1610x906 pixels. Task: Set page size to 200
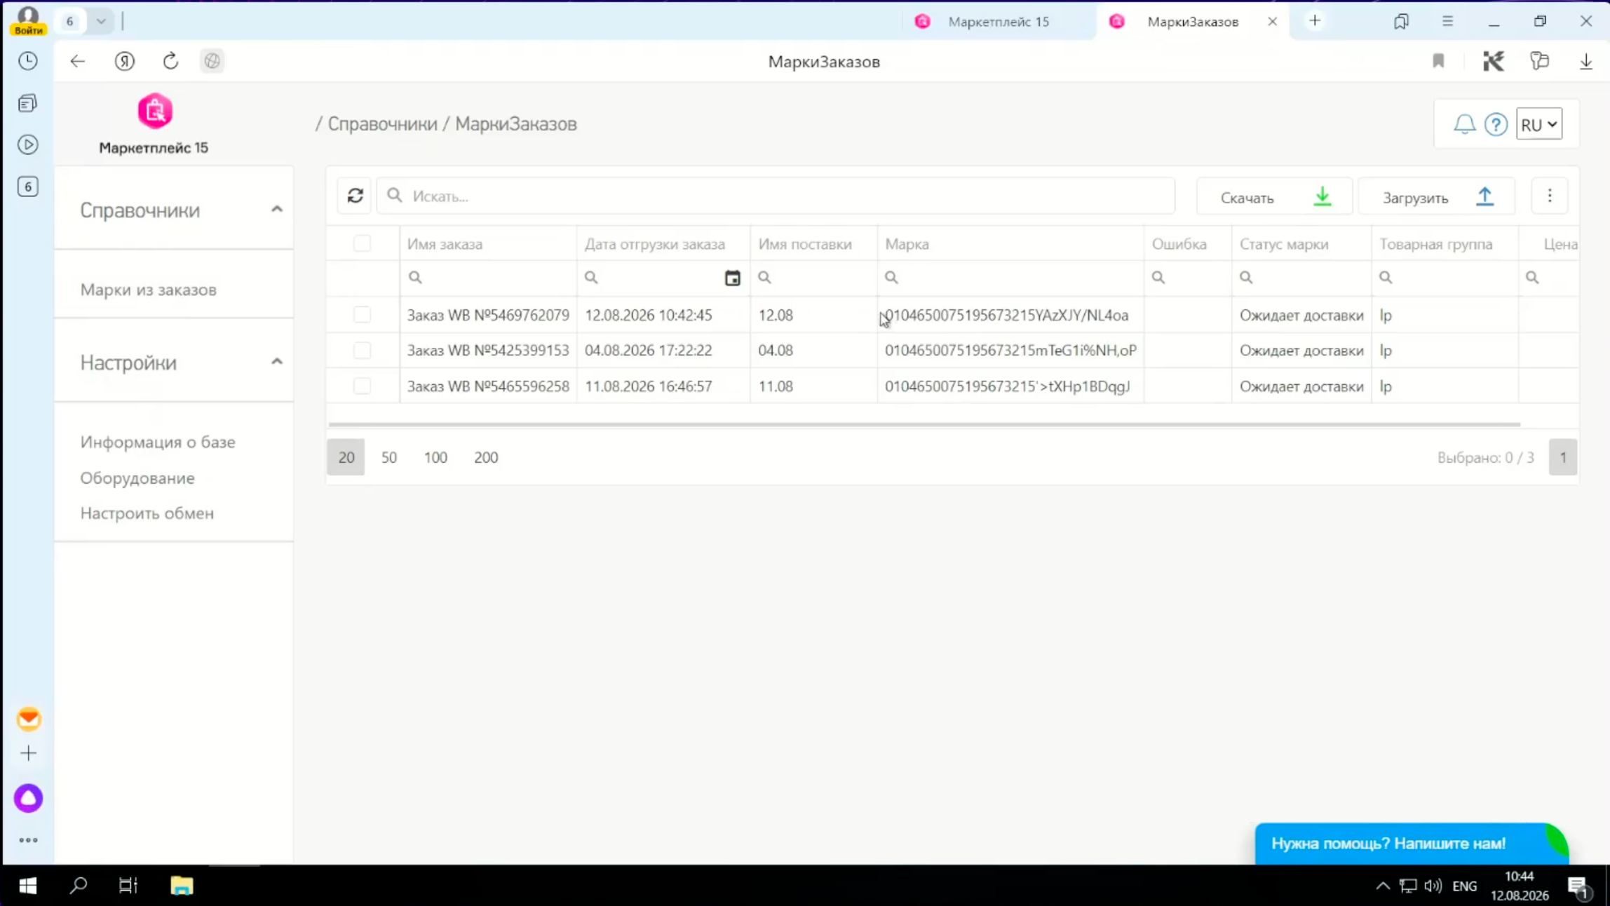(486, 457)
